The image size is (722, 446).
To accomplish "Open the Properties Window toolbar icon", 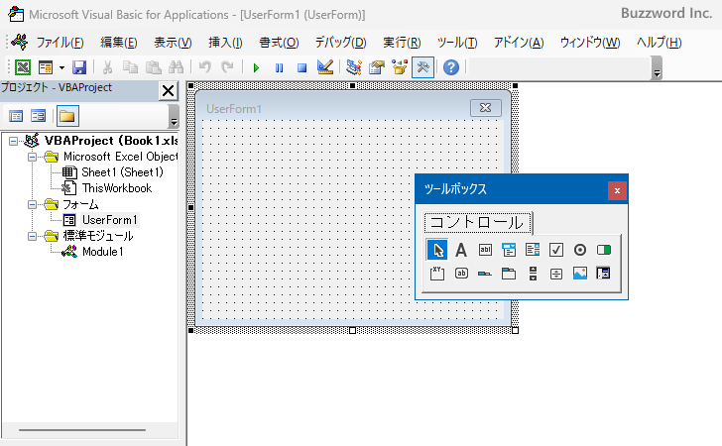I will [377, 67].
